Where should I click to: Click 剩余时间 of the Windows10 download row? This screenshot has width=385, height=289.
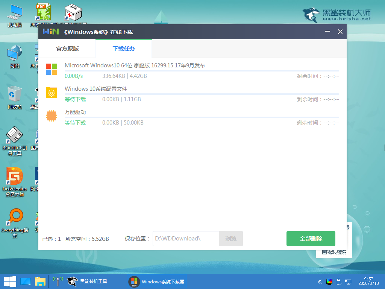pos(318,76)
